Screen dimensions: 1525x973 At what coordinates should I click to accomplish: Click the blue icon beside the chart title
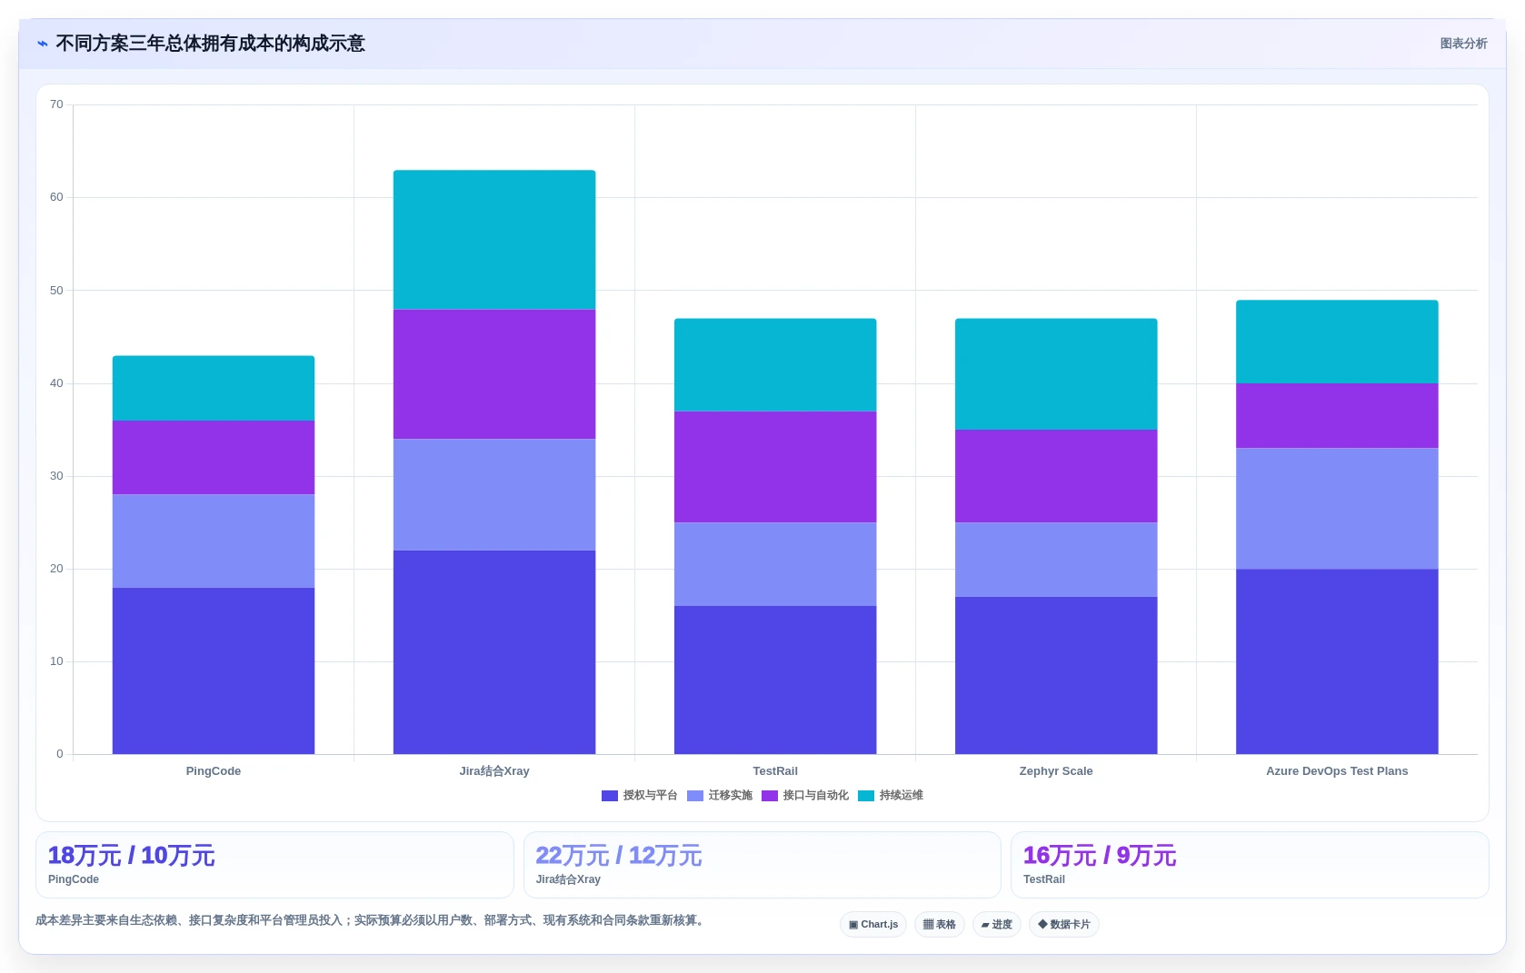pyautogui.click(x=42, y=44)
